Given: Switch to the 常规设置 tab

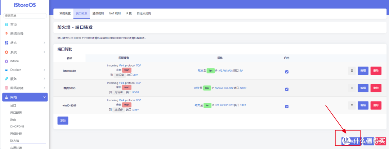Looking at the screenshot, I should [x=65, y=13].
